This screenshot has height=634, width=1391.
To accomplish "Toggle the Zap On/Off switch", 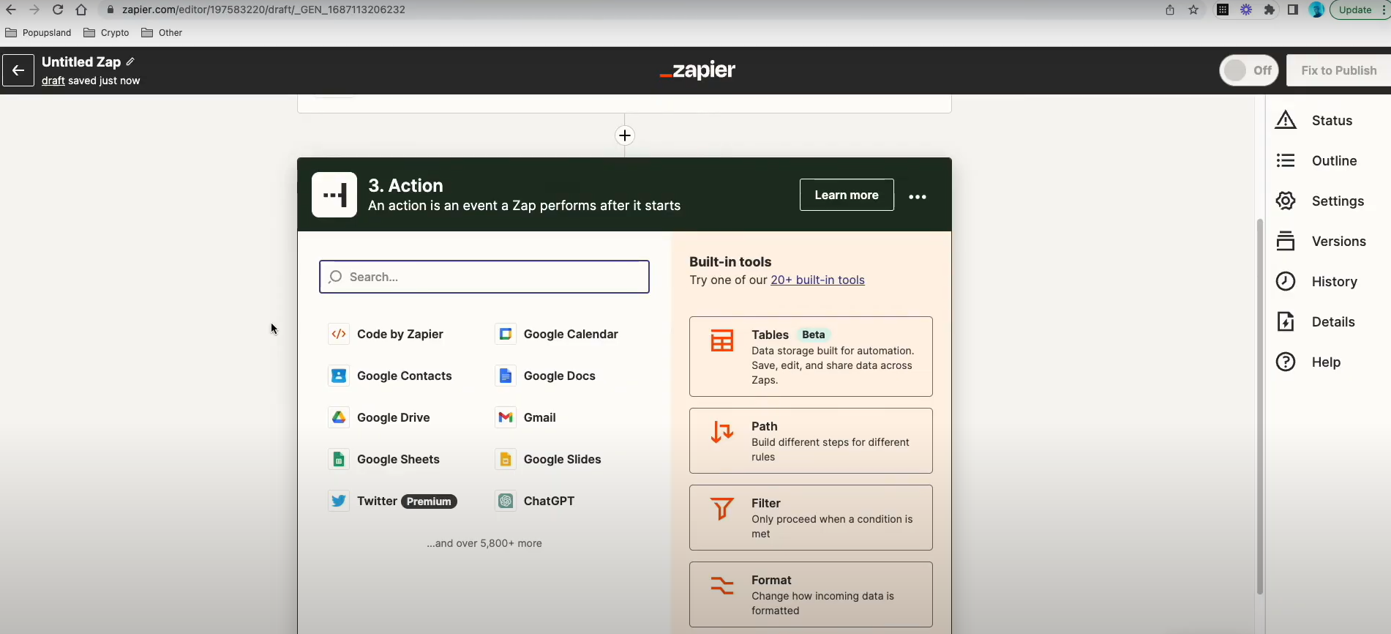I will pos(1249,70).
